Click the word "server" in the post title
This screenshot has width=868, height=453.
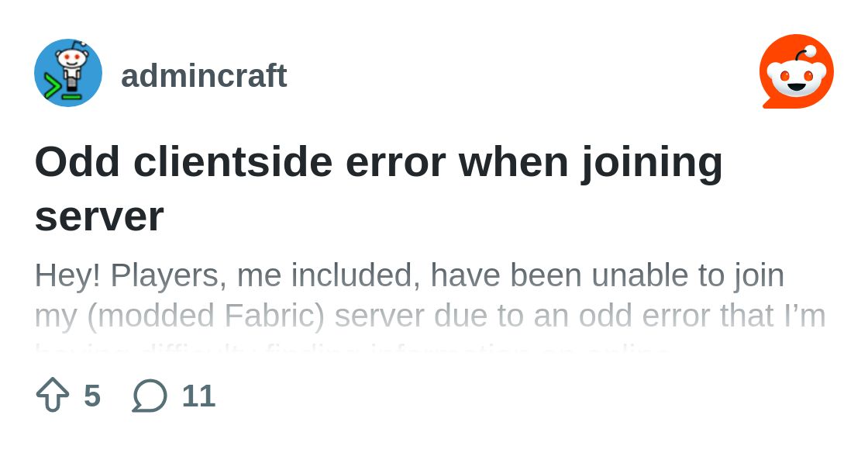point(99,216)
